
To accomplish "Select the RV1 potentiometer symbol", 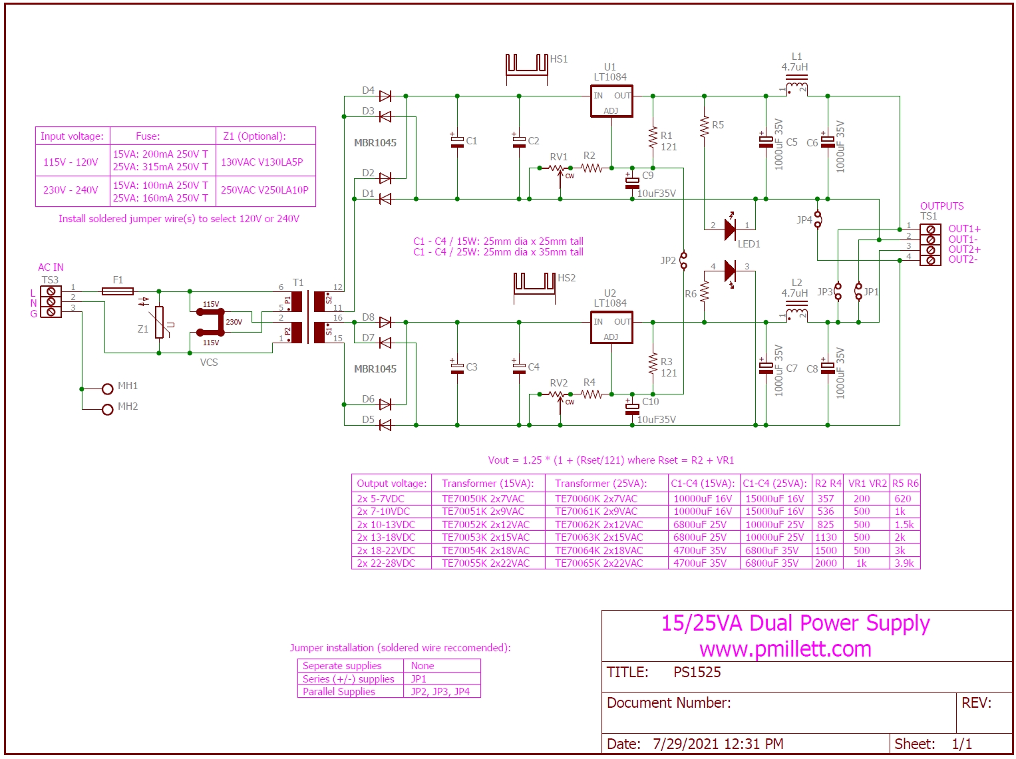I will [559, 169].
